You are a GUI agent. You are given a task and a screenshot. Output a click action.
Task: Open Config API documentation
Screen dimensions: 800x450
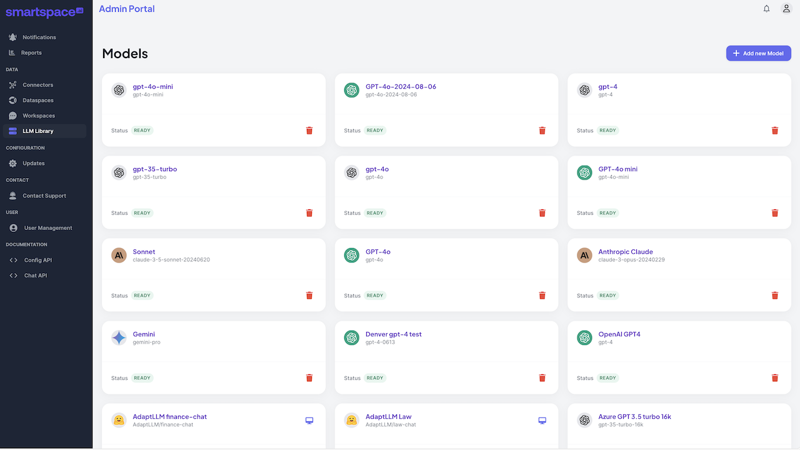45,260
